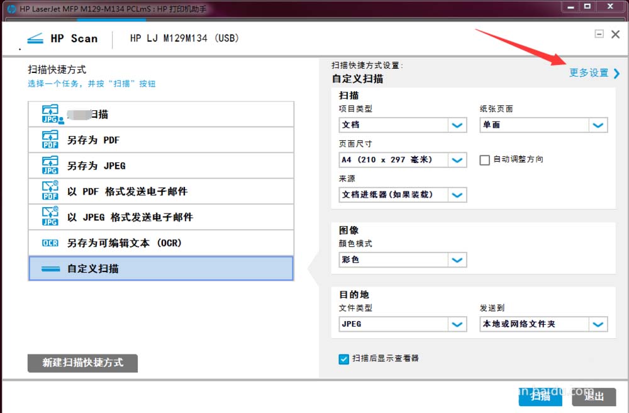Click the PDF icon beside 另存为 PDF
This screenshot has height=413, width=629.
click(x=50, y=140)
